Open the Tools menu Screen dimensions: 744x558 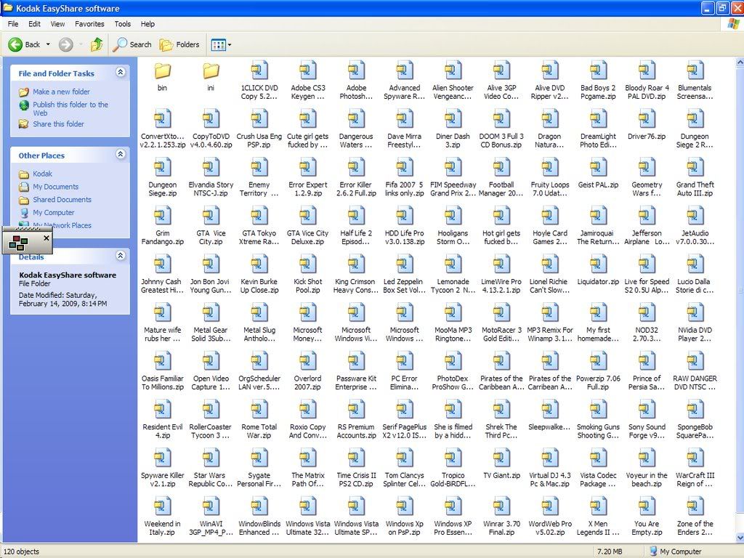click(122, 24)
